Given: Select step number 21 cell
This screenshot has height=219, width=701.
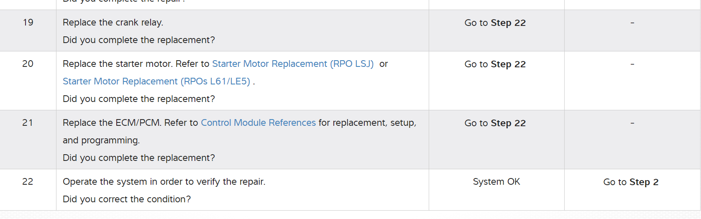Looking at the screenshot, I should point(28,123).
